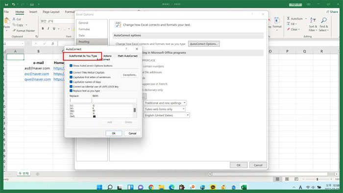Toggle Underline formatting
The width and height of the screenshot is (343, 193).
(54, 28)
